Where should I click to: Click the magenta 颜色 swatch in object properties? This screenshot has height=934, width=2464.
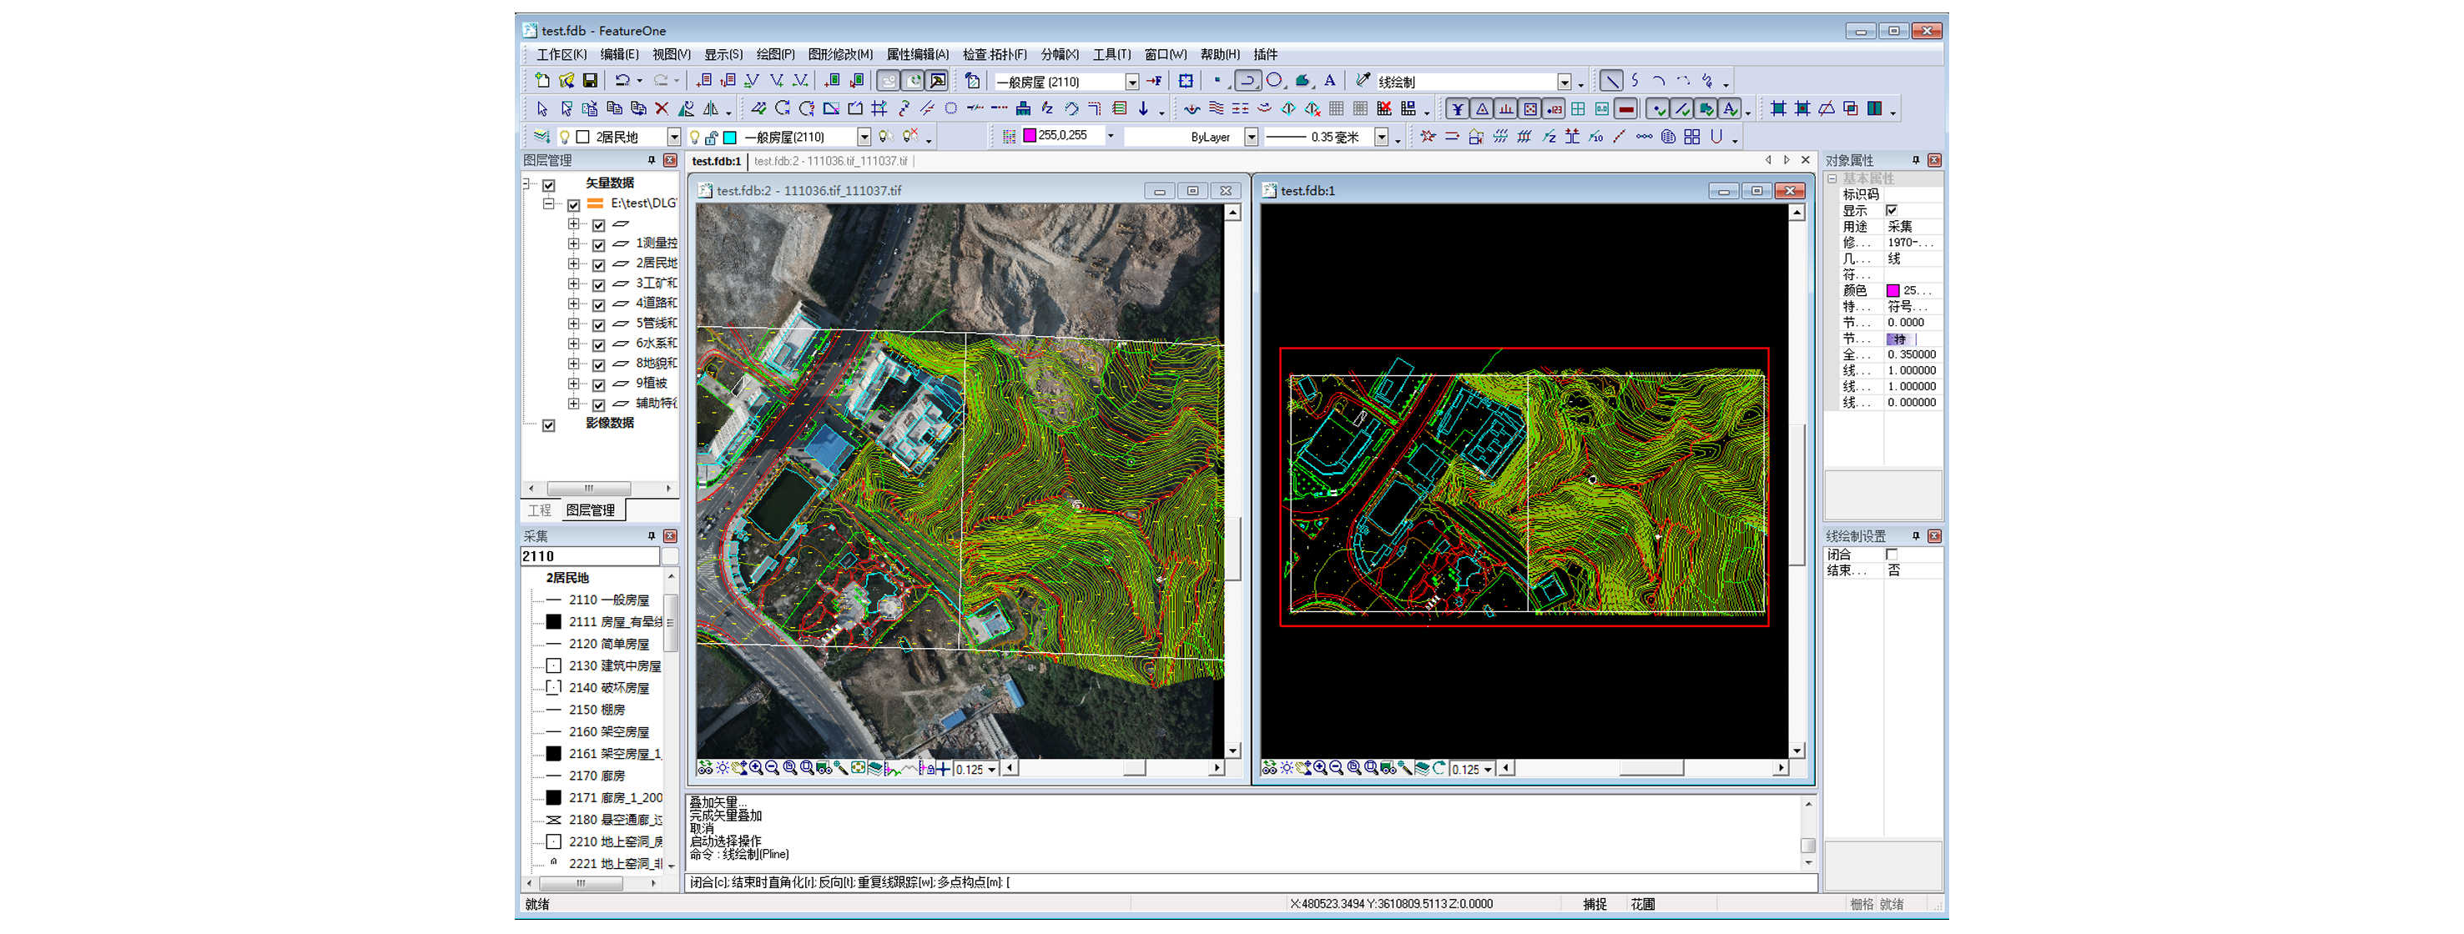click(x=1893, y=290)
